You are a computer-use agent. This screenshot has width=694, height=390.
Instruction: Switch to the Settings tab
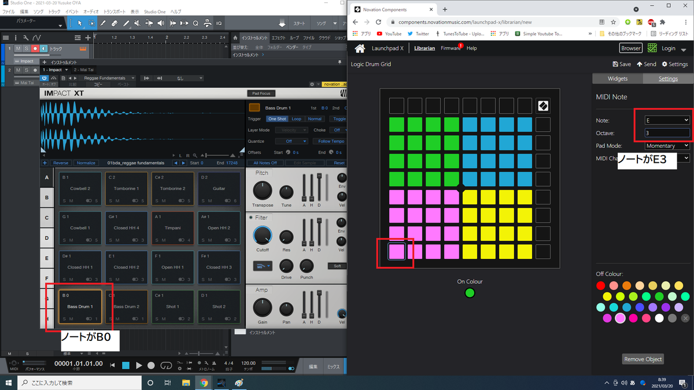click(x=668, y=79)
